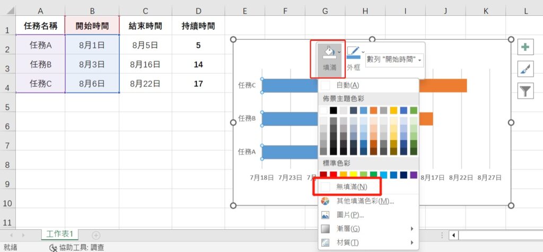Select the 任務名稱 header cell

(40, 25)
